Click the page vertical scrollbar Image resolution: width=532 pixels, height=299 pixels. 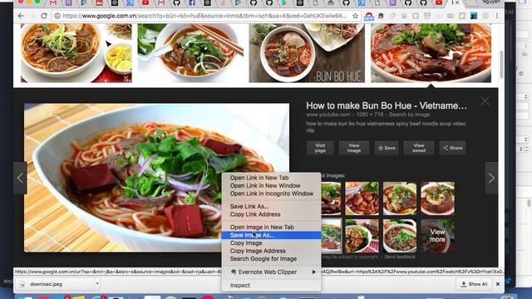501,65
